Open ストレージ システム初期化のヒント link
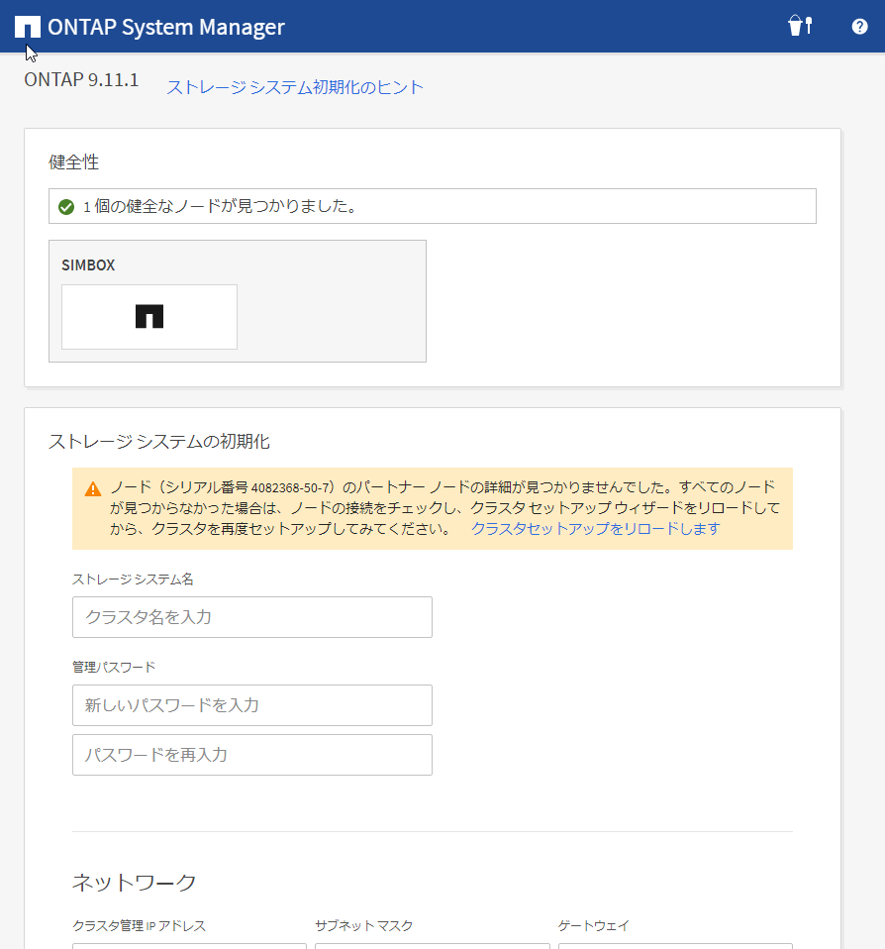885x949 pixels. pyautogui.click(x=295, y=87)
